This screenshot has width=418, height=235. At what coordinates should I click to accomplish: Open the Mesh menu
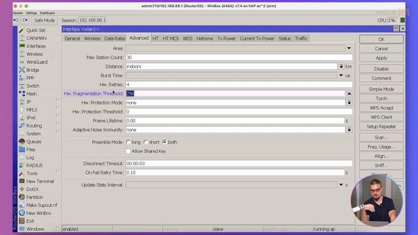[31, 94]
